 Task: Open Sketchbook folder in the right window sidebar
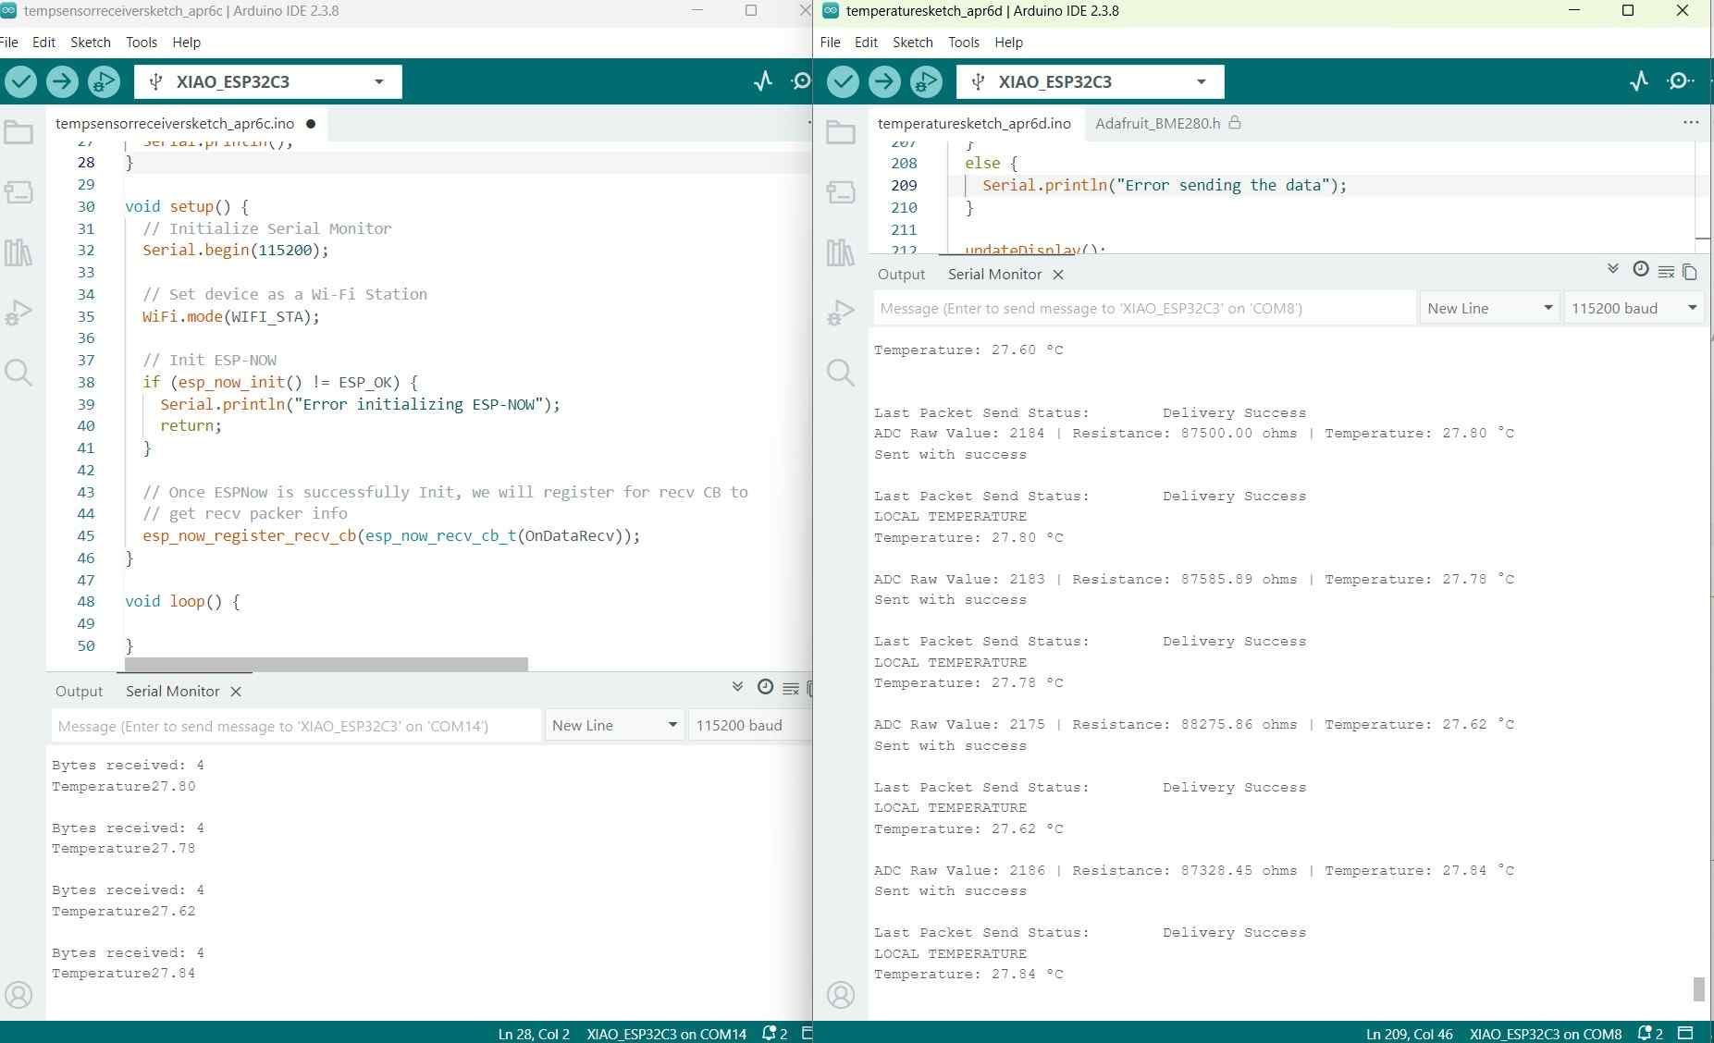coord(841,132)
